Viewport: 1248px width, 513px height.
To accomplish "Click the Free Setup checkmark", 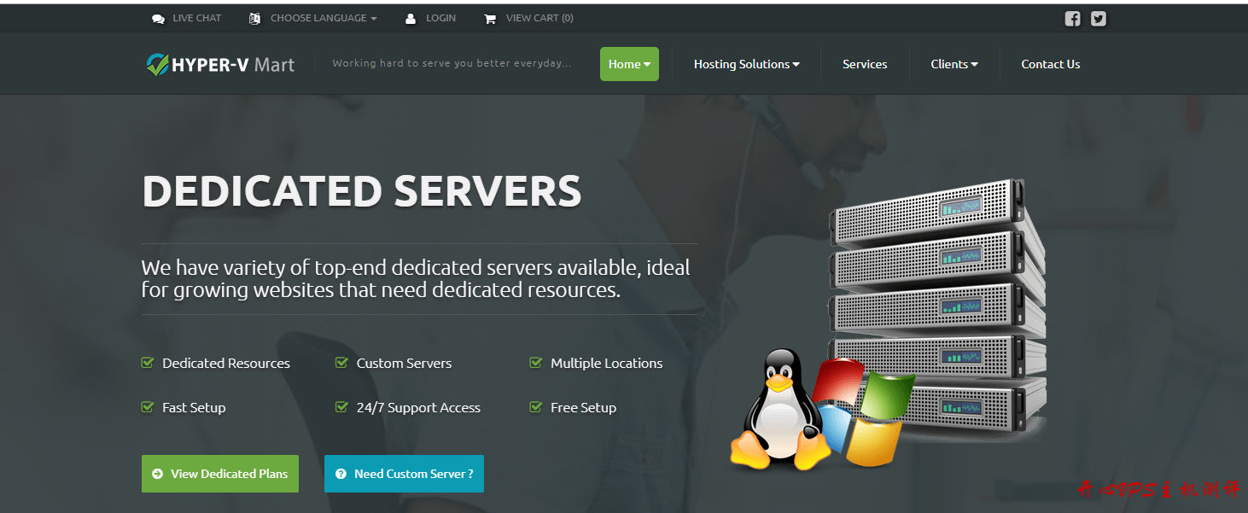I will 535,407.
